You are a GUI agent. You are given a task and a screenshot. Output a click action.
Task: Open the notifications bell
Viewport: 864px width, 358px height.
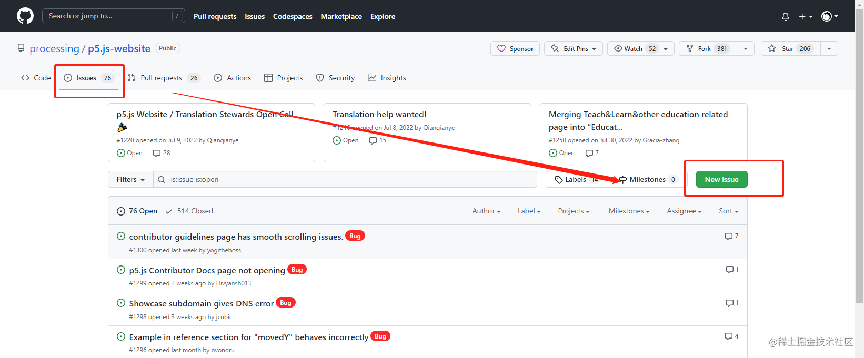[x=786, y=16]
